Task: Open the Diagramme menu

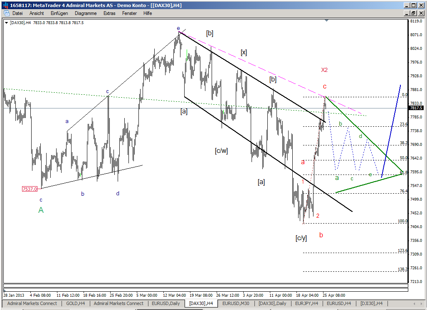Action: (85, 13)
